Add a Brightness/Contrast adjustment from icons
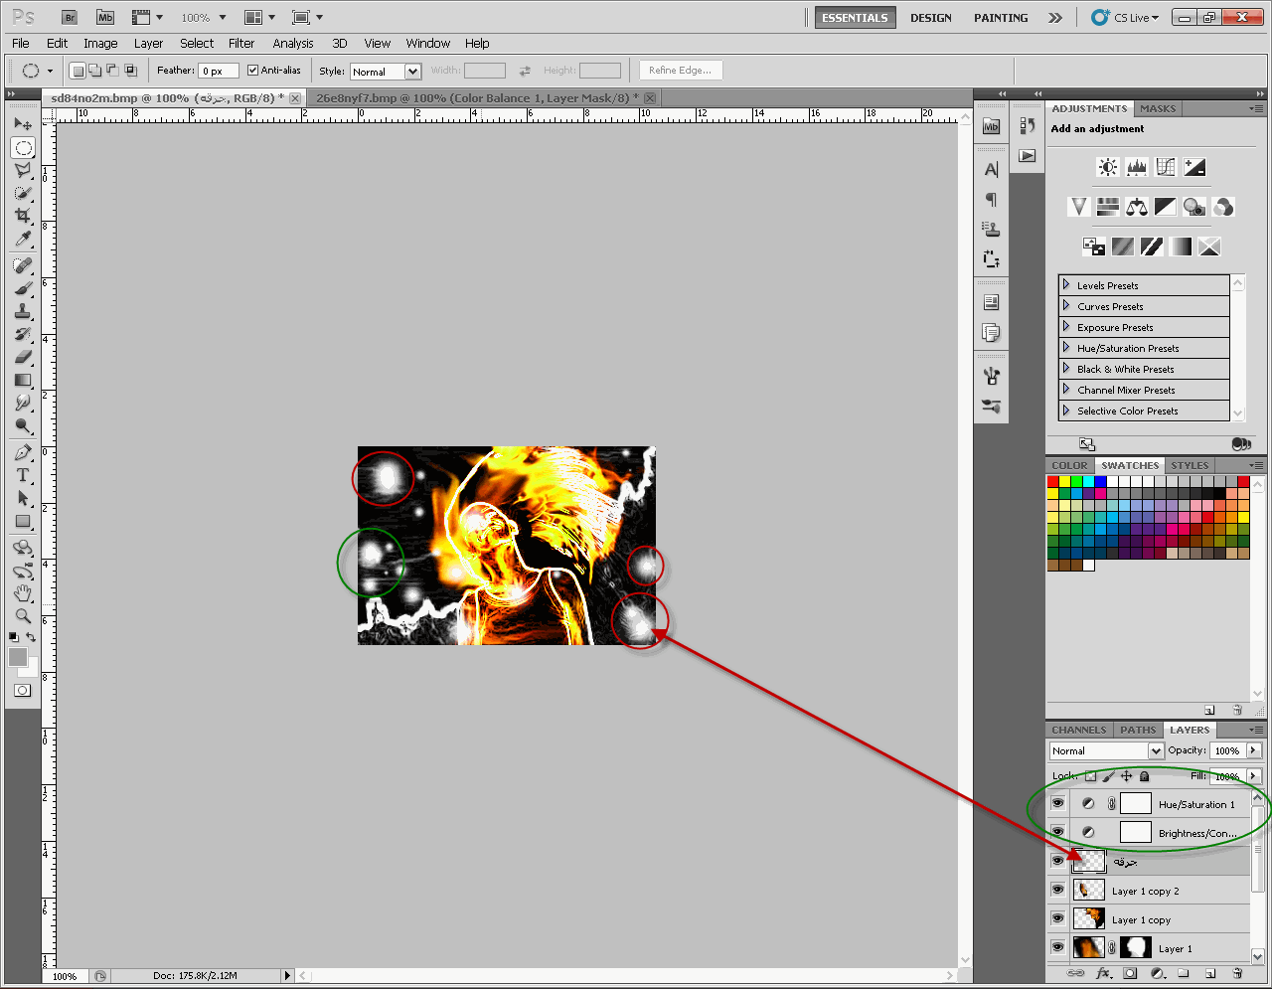 tap(1108, 167)
